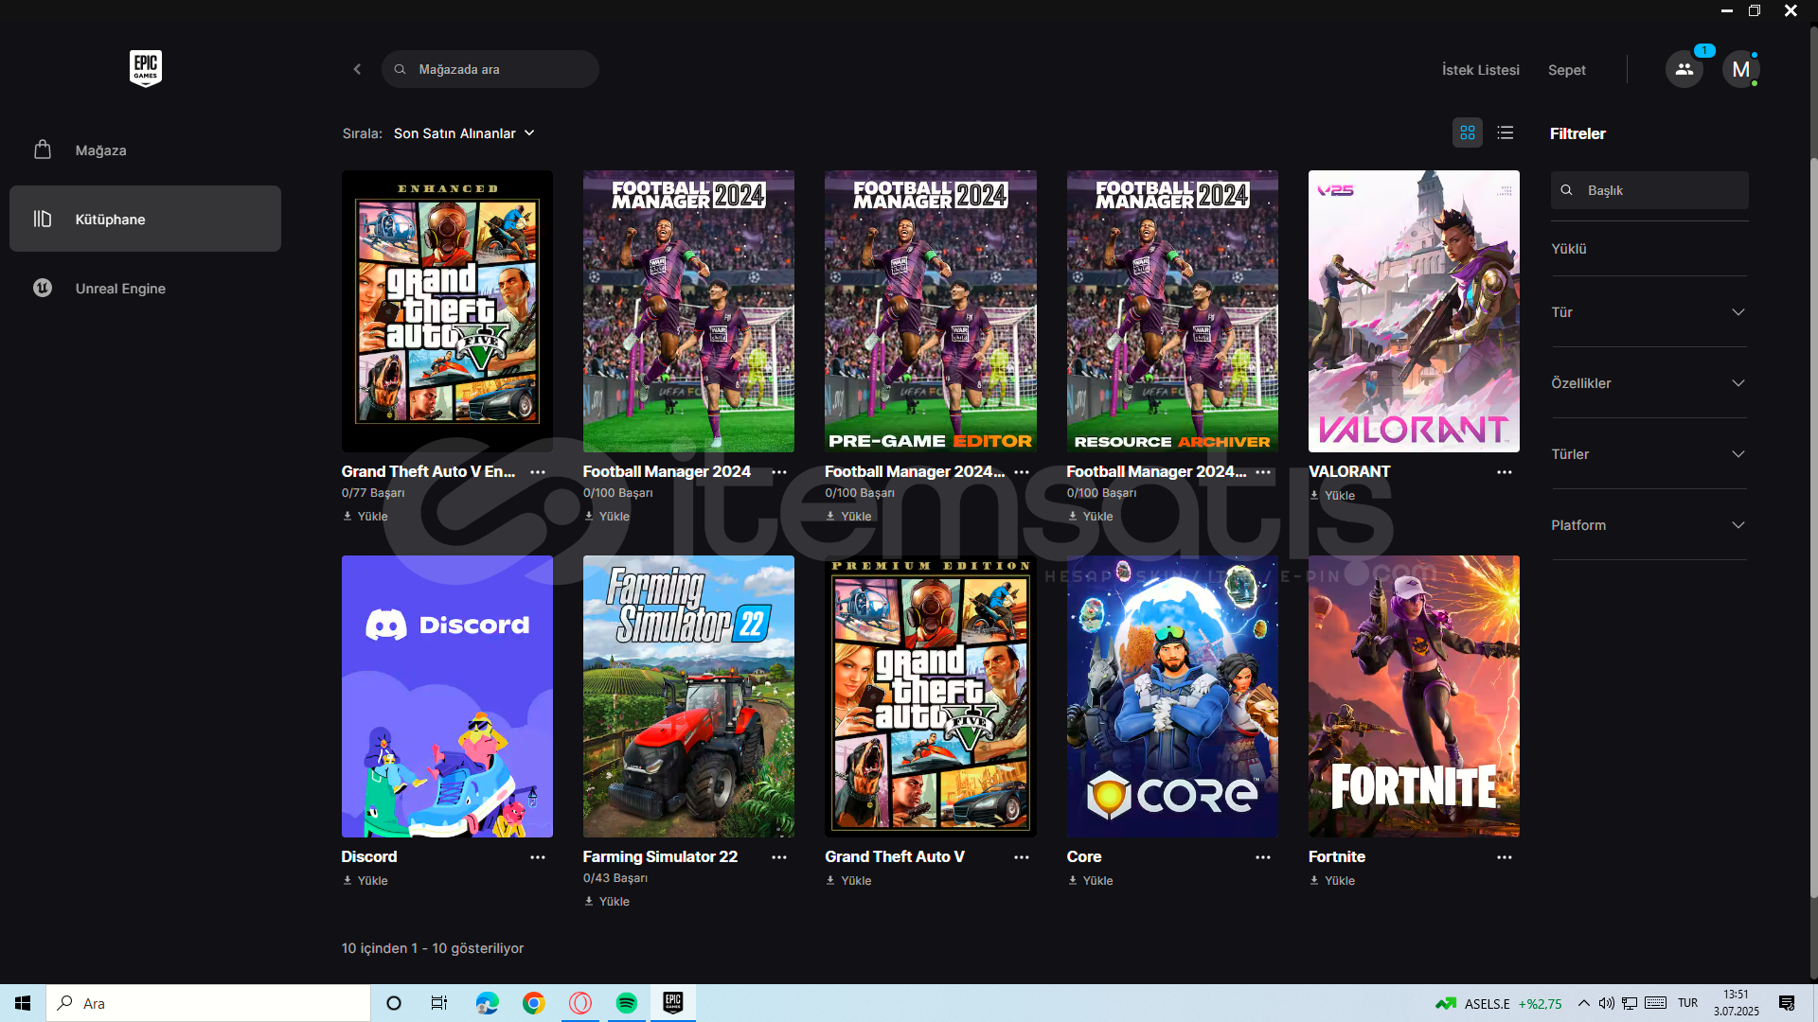
Task: Open Opera browser from taskbar
Action: click(580, 1003)
